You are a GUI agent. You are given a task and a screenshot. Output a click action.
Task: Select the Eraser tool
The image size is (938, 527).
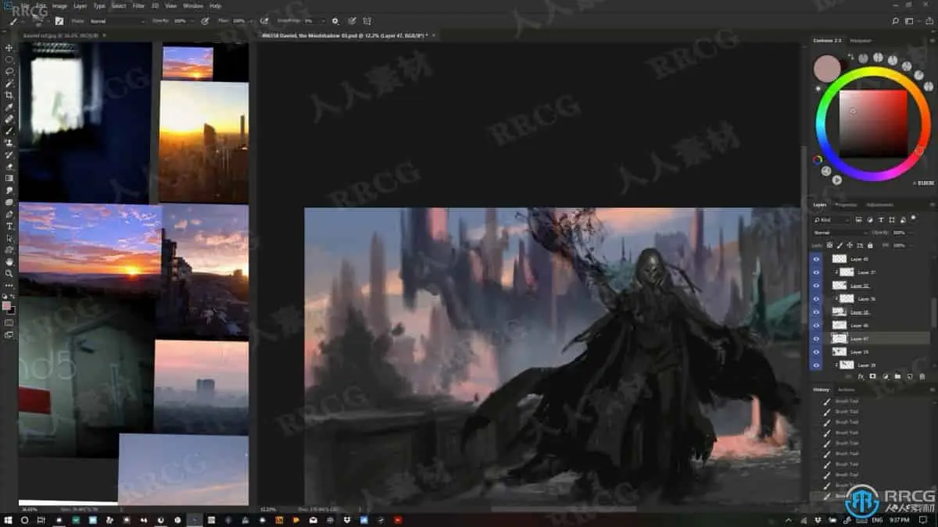point(9,166)
